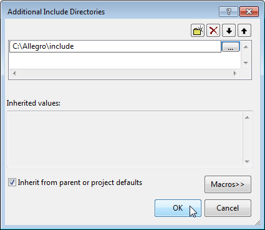
Task: Open folder browser via ellipsis button
Action: [231, 47]
